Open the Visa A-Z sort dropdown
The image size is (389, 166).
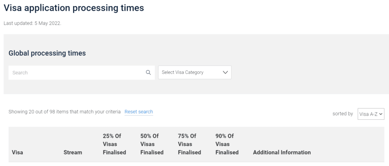pos(371,114)
